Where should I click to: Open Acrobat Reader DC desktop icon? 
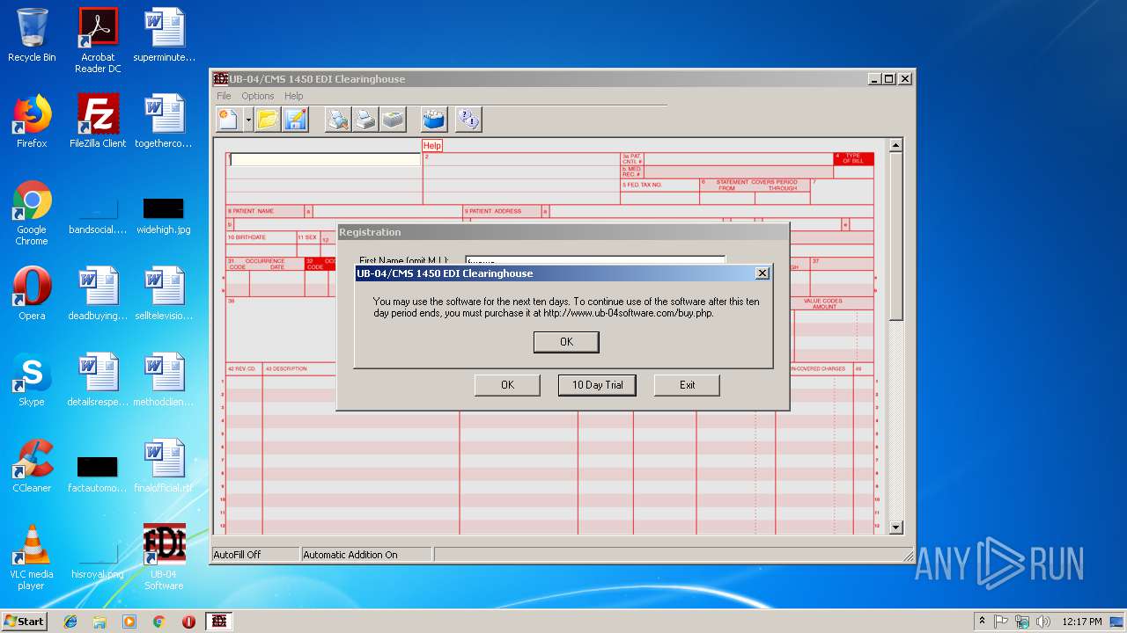98,40
